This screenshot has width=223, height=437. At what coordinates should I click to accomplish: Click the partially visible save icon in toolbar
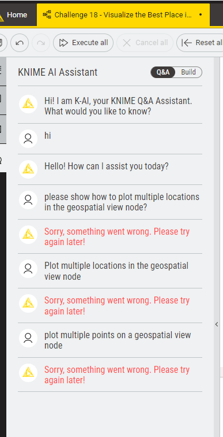coord(1,43)
